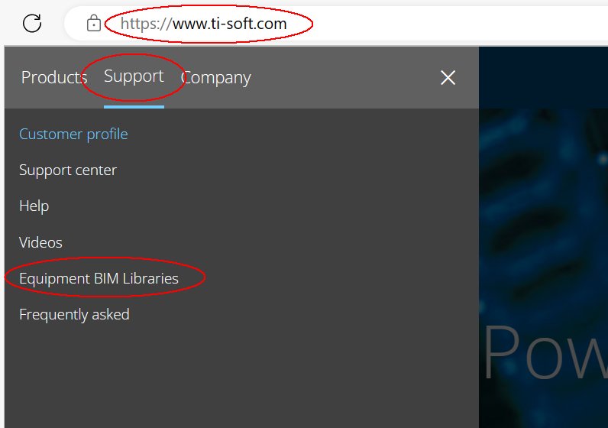Click empty menu panel area below Frequently asked
Screen dimensions: 608x428
pos(229,374)
